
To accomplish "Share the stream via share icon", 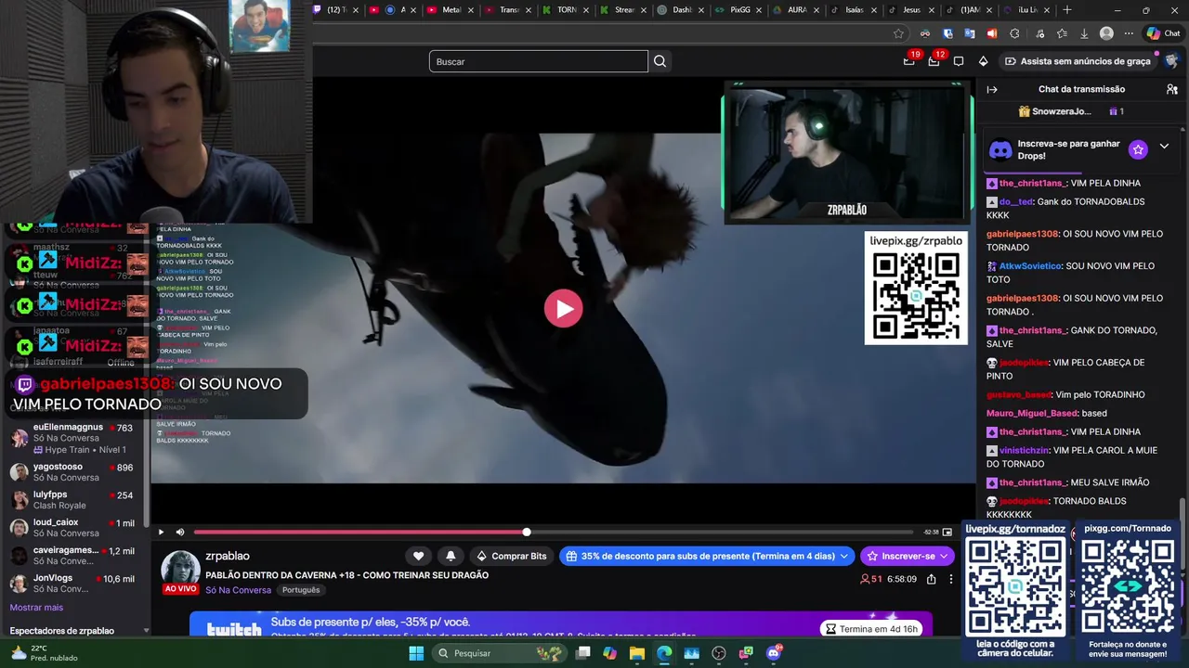I will 931,579.
